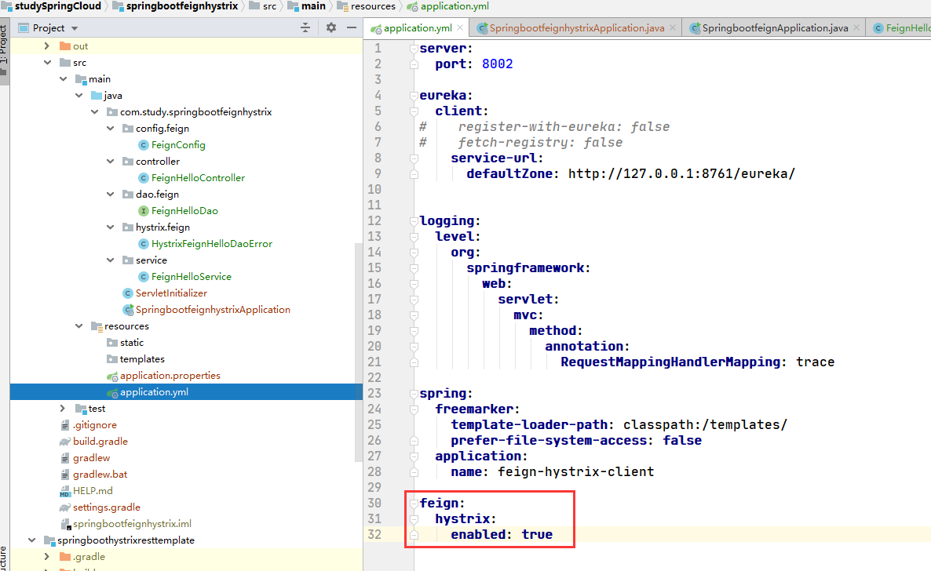Fold the logging block at line 12
This screenshot has width=931, height=571.
414,221
